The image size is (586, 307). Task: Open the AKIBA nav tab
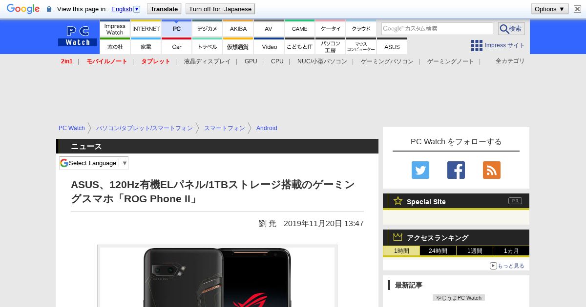[238, 28]
